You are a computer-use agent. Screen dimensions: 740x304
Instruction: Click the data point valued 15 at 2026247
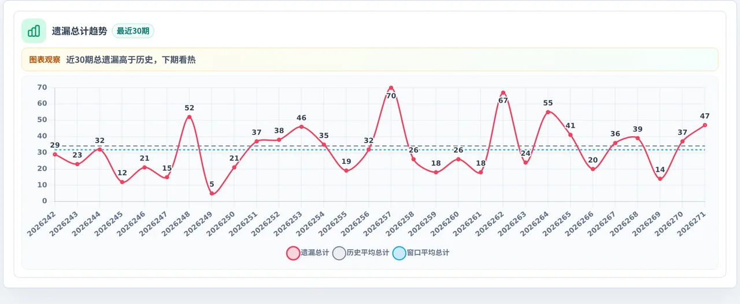coord(166,177)
